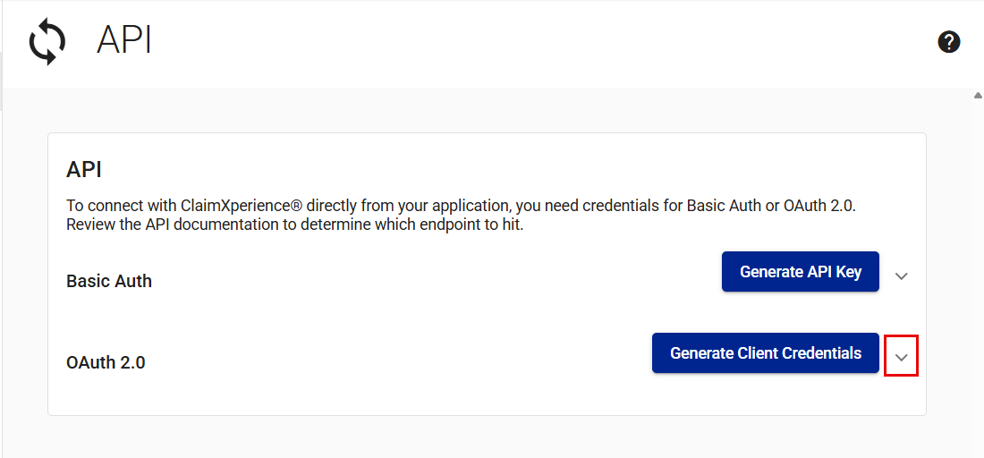Expand the Basic Auth section chevron
This screenshot has height=458, width=984.
pyautogui.click(x=901, y=276)
